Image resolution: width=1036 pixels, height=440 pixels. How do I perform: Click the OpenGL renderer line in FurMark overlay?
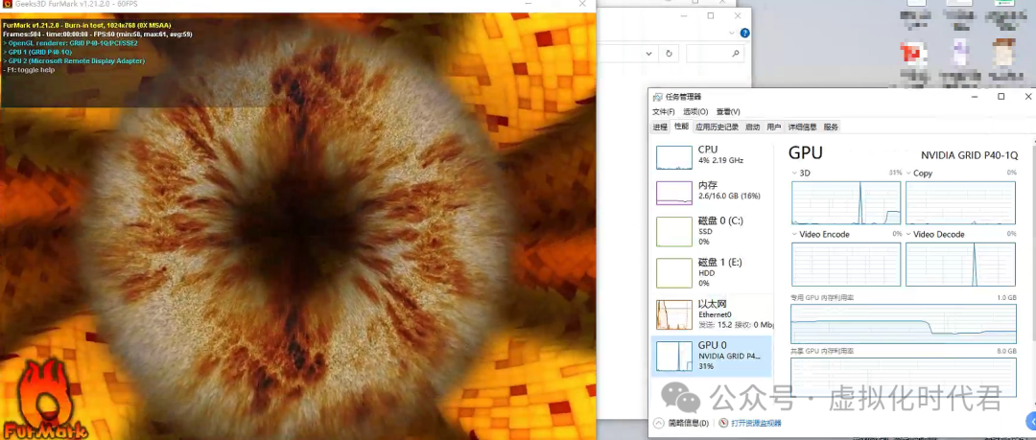coord(70,43)
